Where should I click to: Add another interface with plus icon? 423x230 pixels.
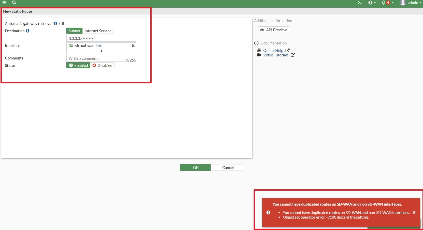101,51
